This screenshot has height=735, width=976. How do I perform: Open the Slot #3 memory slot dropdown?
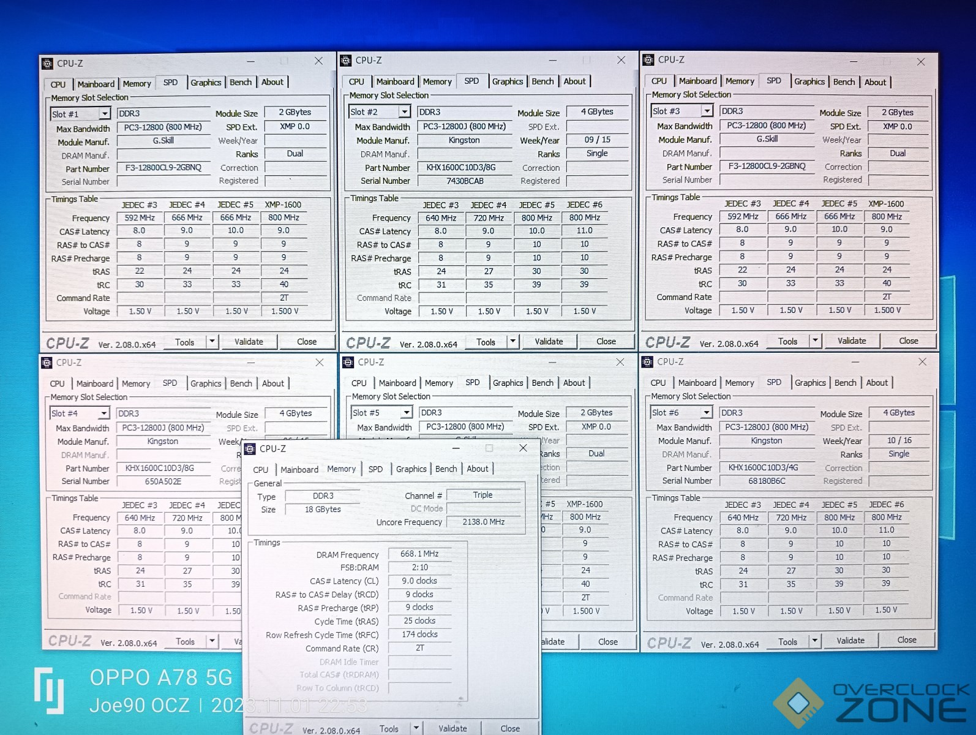click(x=707, y=111)
